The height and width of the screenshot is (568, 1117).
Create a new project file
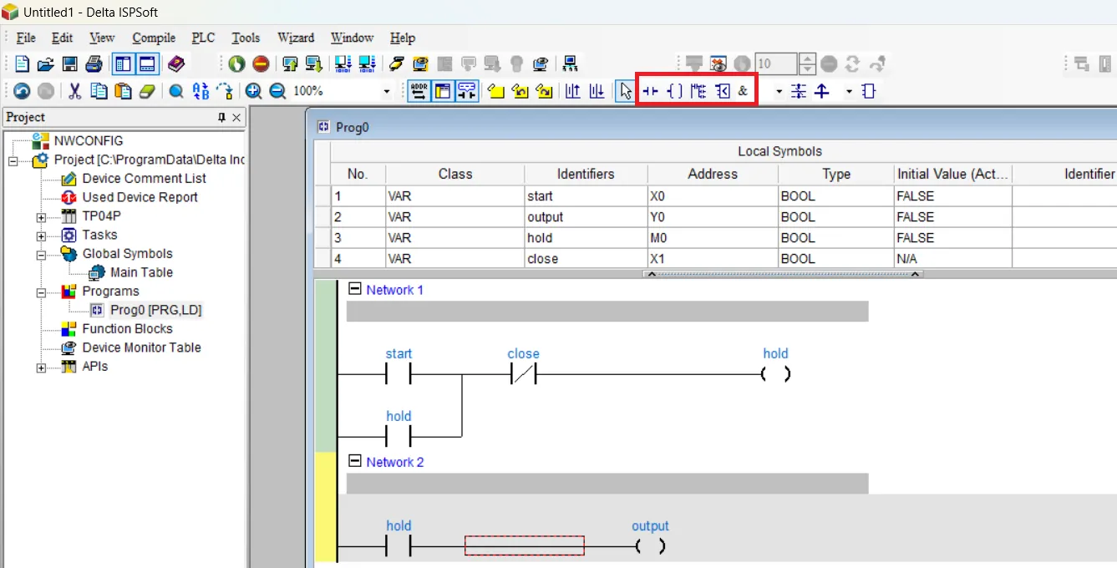click(x=23, y=63)
